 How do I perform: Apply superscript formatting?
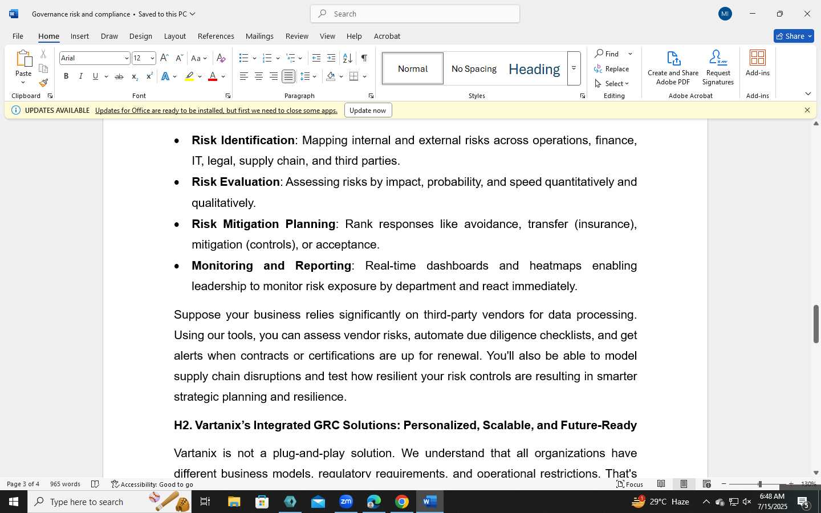149,76
